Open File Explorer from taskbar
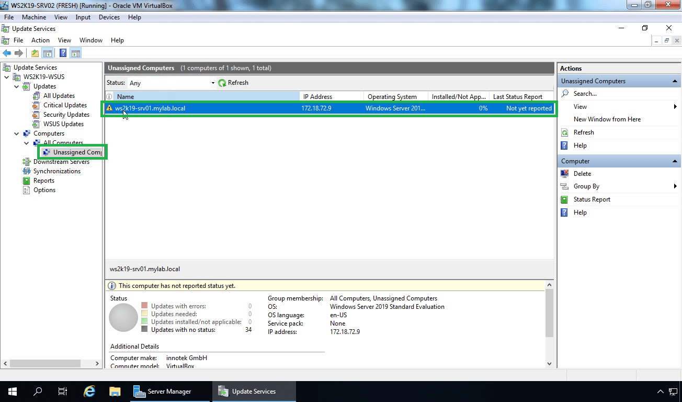 point(115,392)
